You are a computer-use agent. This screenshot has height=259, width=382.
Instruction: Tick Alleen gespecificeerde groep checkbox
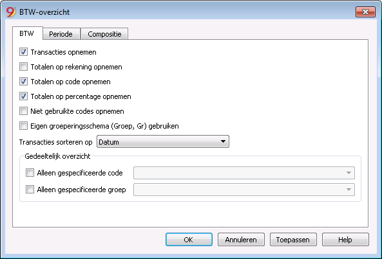pos(30,189)
